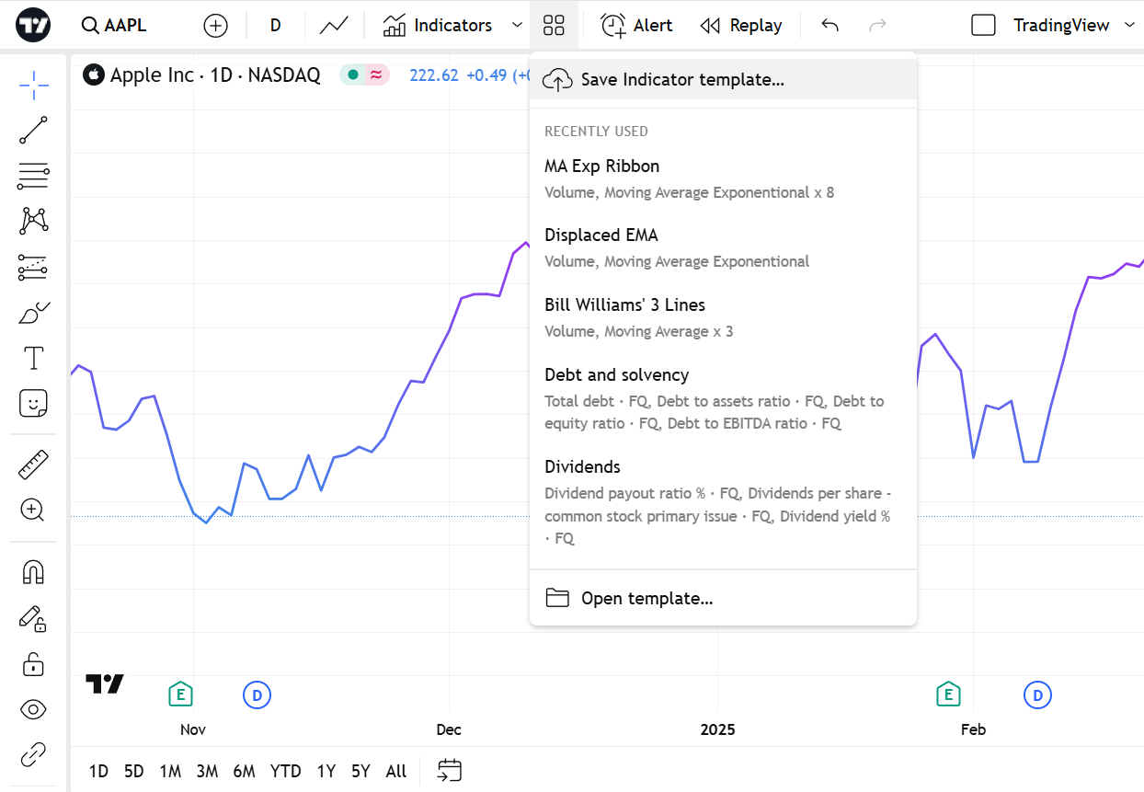This screenshot has height=792, width=1144.
Task: Set the date range to 1M
Action: pyautogui.click(x=170, y=771)
